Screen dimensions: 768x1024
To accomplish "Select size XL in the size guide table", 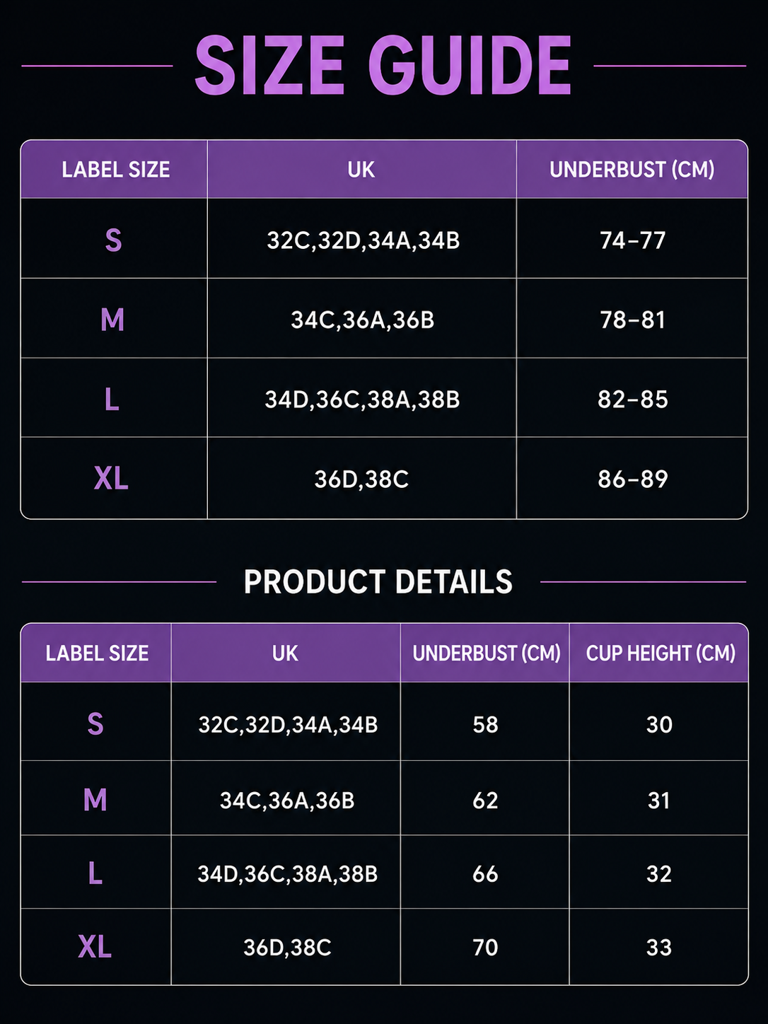I will click(111, 479).
